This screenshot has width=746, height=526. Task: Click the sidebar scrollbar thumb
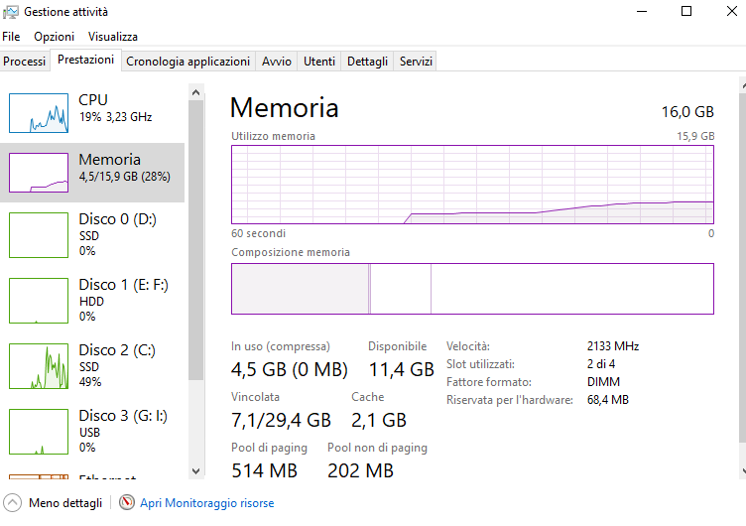click(x=195, y=240)
